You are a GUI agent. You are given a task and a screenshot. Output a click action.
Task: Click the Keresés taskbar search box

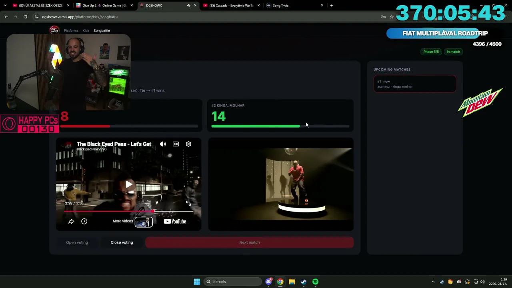[233, 282]
